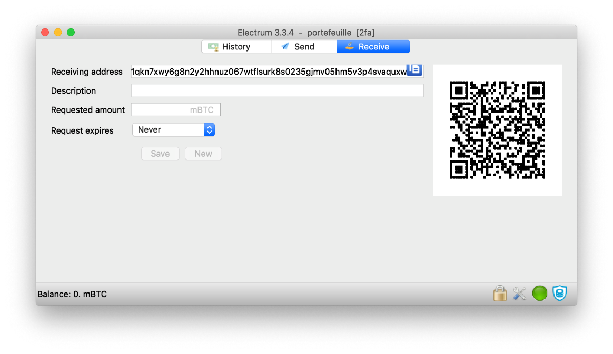The width and height of the screenshot is (613, 354).
Task: Click the Save button
Action: (x=160, y=154)
